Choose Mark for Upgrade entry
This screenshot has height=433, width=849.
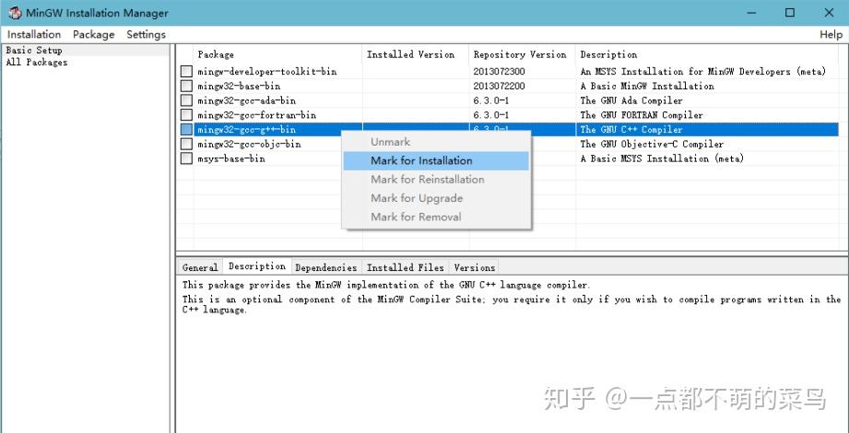[436, 198]
